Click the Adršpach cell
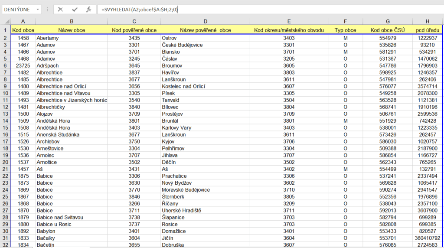Screen dimensions: 444x248 48,65
